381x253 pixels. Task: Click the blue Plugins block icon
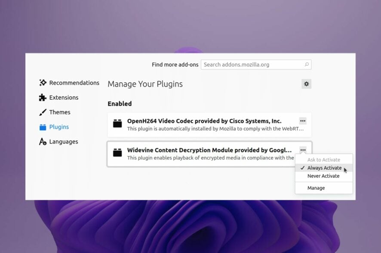pyautogui.click(x=43, y=127)
